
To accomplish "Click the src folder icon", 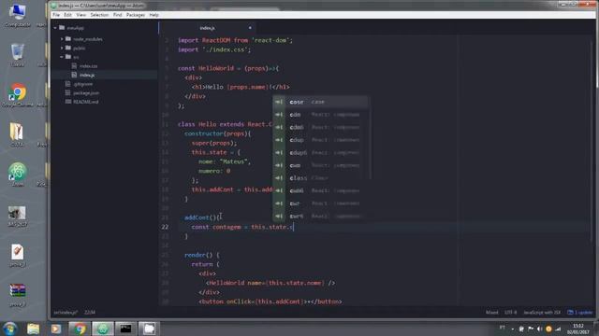I will click(68, 57).
